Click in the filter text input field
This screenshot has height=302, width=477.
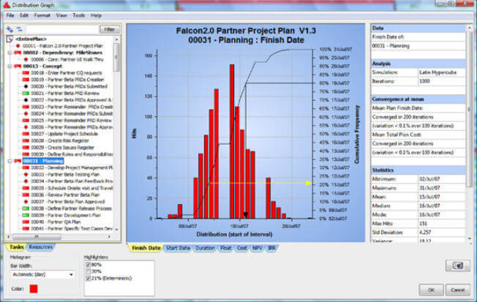(60, 29)
